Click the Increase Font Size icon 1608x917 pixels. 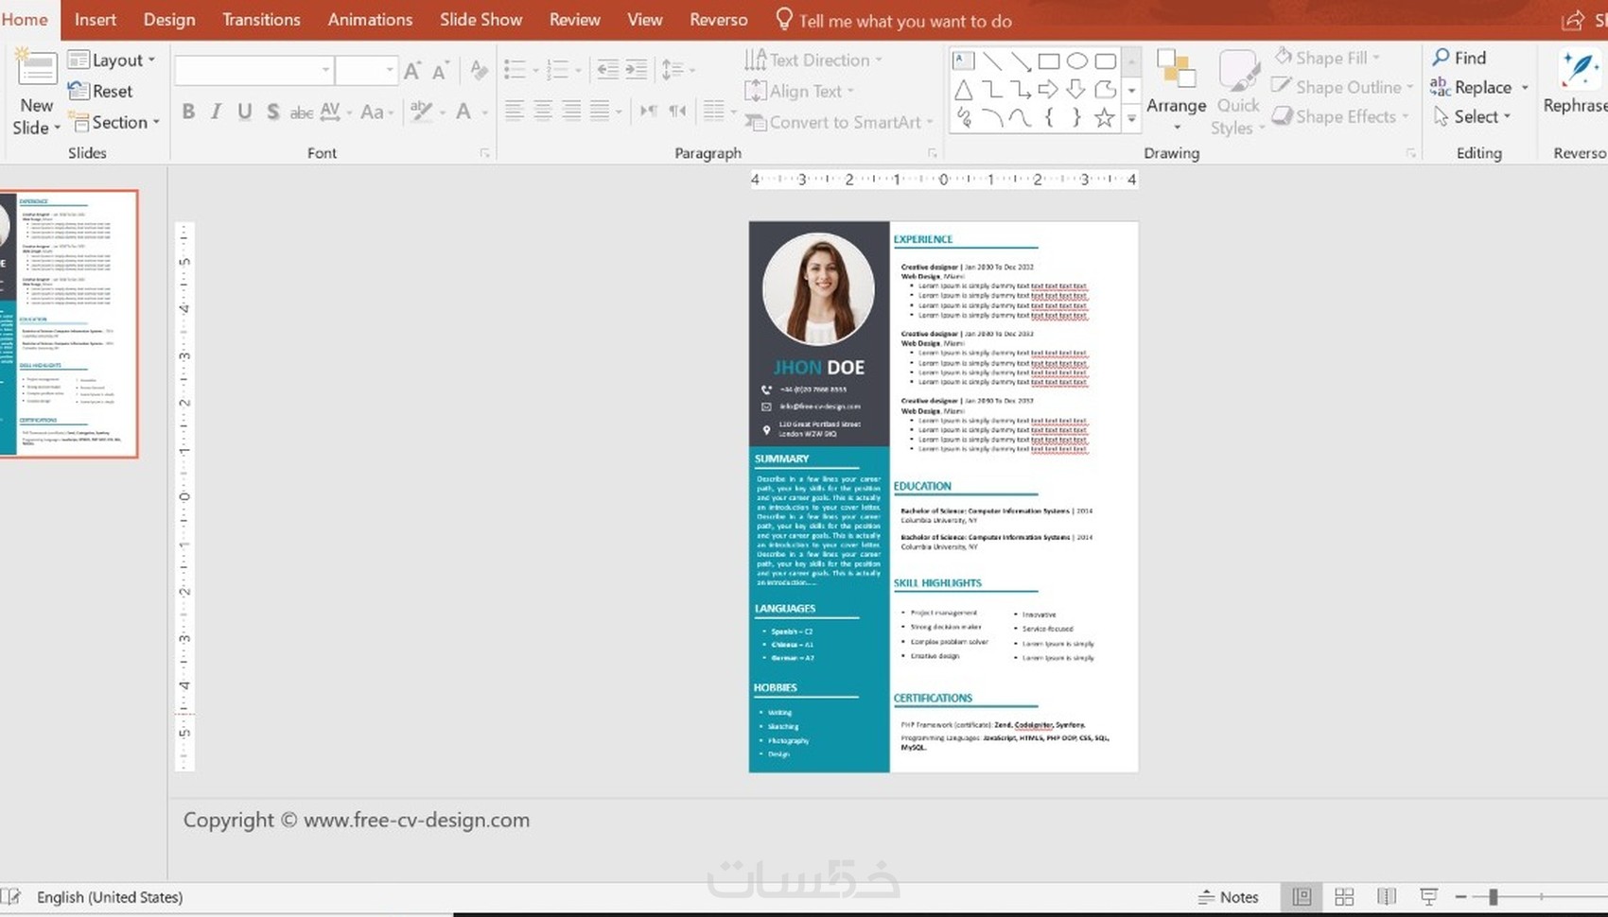(412, 70)
